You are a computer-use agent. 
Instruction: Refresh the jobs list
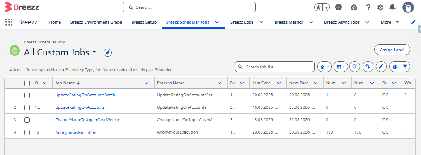pos(355,67)
